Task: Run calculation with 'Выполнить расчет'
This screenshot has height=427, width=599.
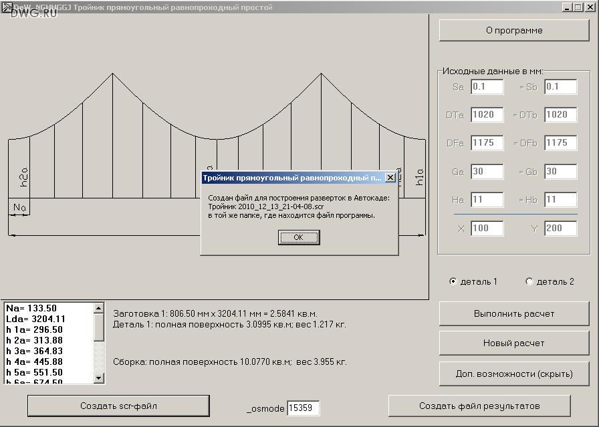Action: pos(514,313)
